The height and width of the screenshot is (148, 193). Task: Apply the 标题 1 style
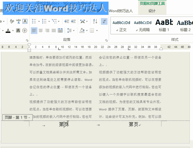point(164,26)
